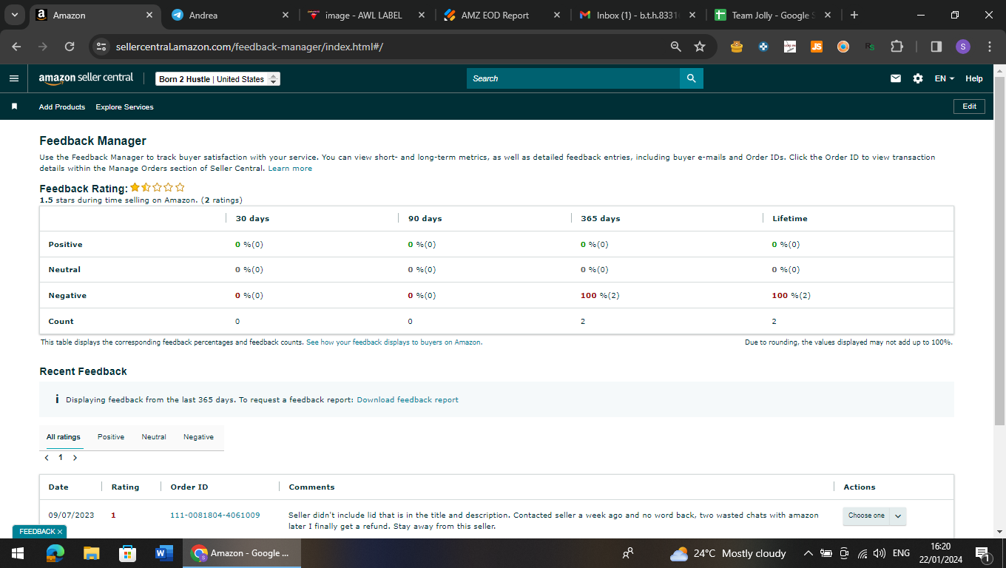Bookmark this page with the star
Viewport: 1006px width, 568px height.
tap(700, 47)
